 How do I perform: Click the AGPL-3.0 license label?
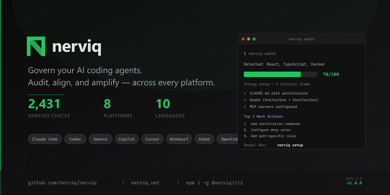click(354, 179)
